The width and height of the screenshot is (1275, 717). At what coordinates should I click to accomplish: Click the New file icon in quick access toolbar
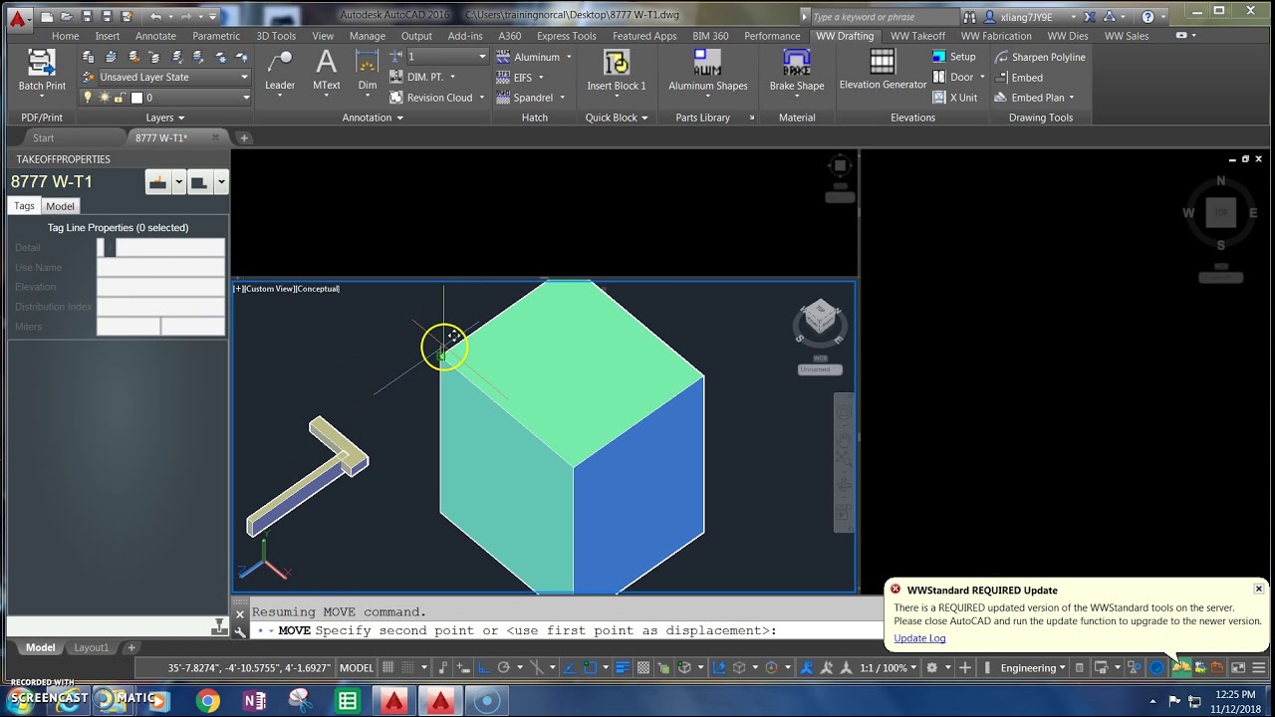tap(48, 17)
